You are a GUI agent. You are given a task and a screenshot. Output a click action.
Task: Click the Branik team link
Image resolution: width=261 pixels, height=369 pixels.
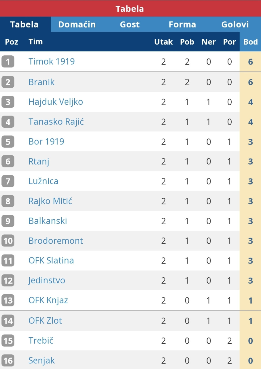pos(41,82)
